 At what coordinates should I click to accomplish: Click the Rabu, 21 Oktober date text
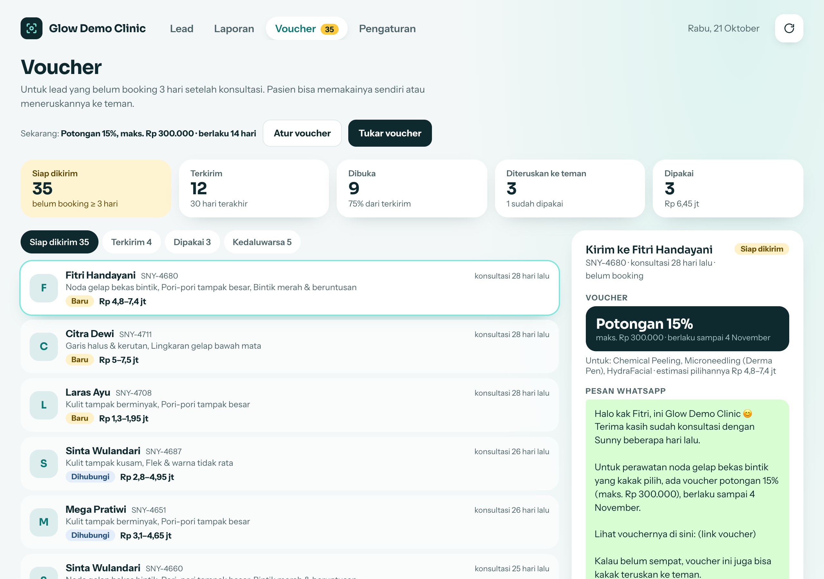[x=723, y=28]
